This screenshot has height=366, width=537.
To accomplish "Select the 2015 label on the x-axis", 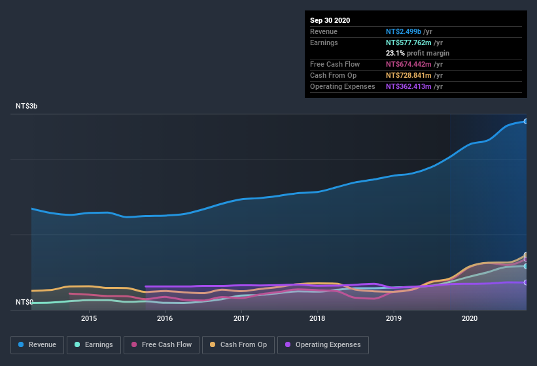I will (x=89, y=318).
